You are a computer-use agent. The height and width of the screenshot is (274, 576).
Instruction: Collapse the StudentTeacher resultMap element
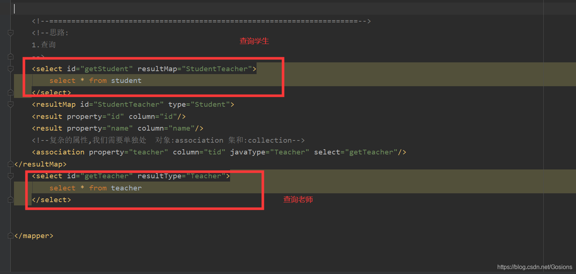11,105
